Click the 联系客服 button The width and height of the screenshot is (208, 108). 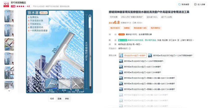(184, 4)
